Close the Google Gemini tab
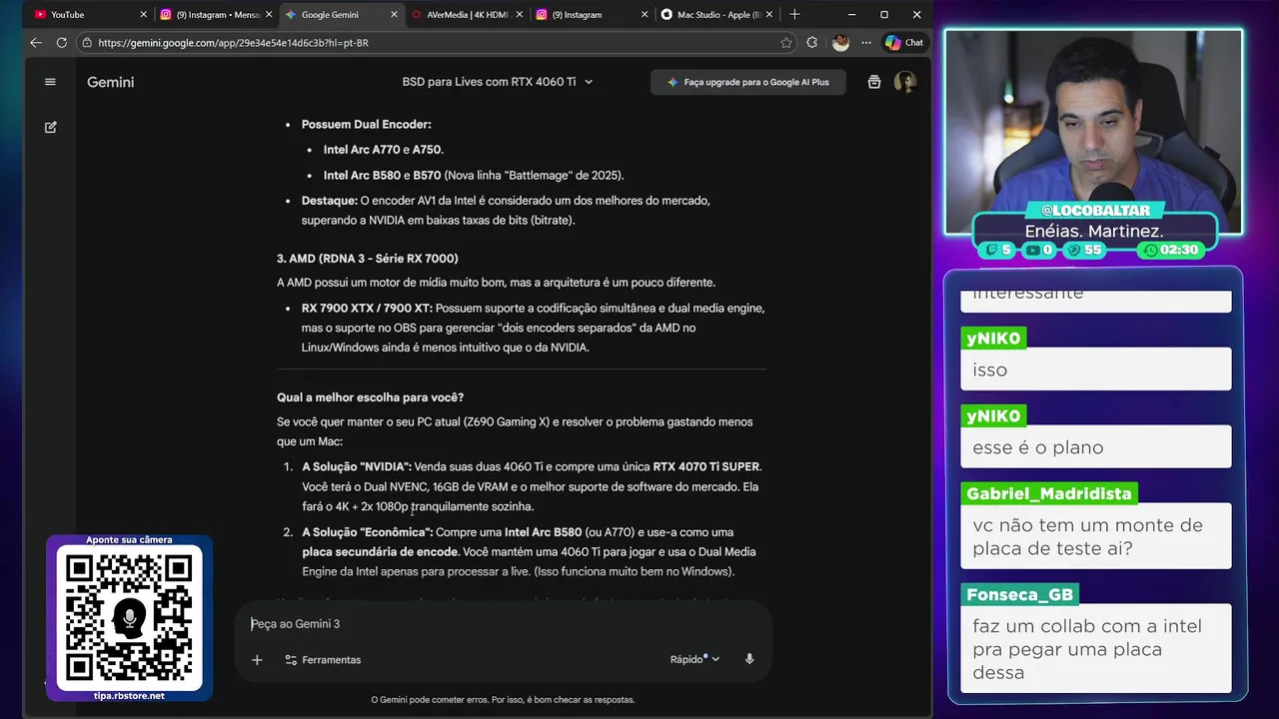The width and height of the screenshot is (1279, 719). pyautogui.click(x=392, y=15)
